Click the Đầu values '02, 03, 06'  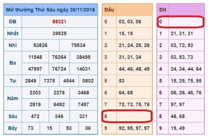pos(130,22)
